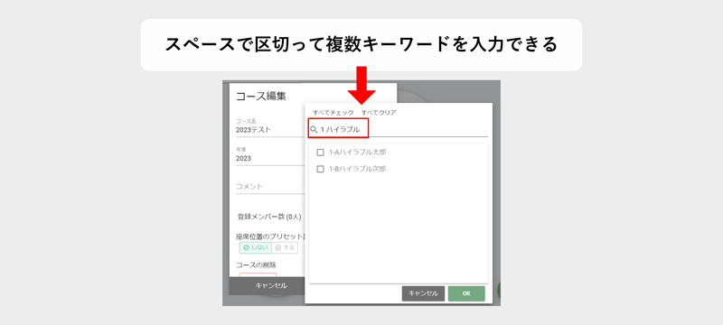Viewport: 723px width, 325px height.
Task: Select する for seat preset
Action: pos(285,247)
